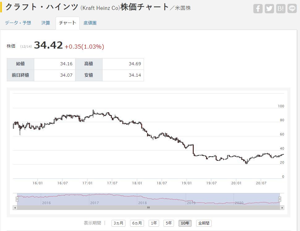
Task: Click the 2020 label in the navigator
Action: [239, 203]
